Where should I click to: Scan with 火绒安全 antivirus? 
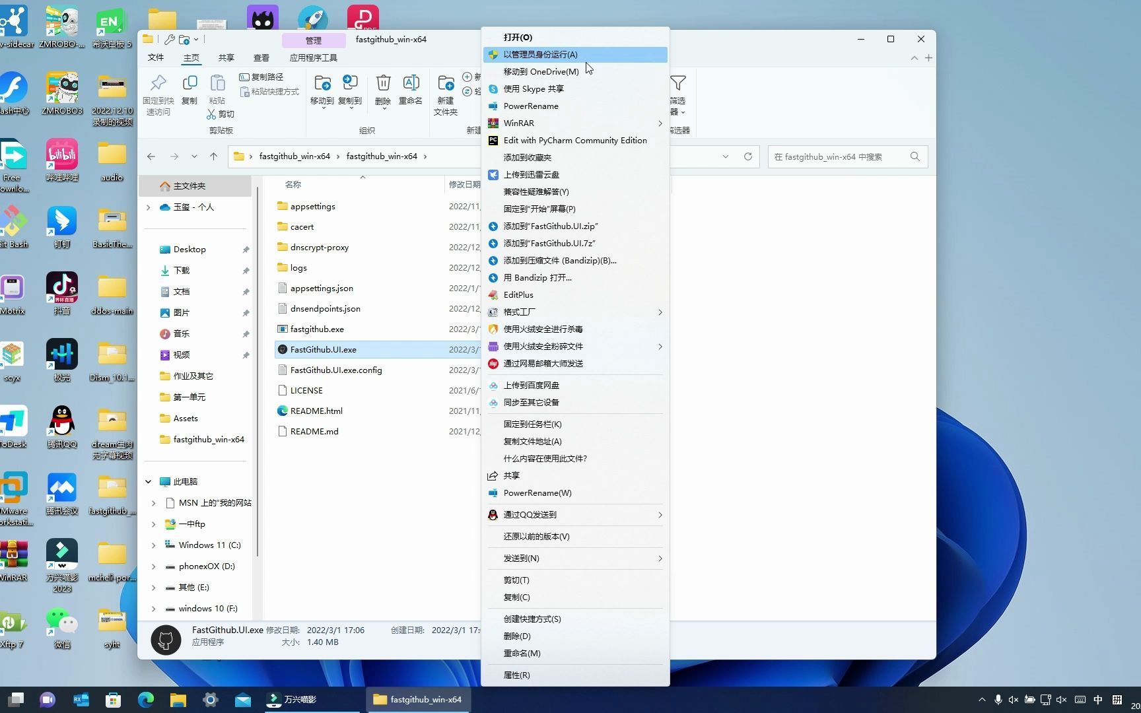tap(575, 329)
